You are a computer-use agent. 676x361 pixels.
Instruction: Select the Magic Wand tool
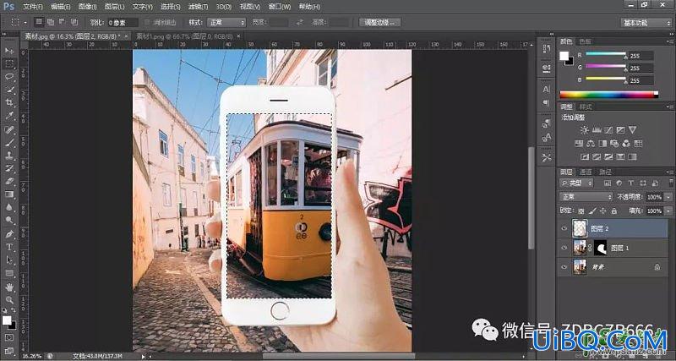(x=9, y=90)
